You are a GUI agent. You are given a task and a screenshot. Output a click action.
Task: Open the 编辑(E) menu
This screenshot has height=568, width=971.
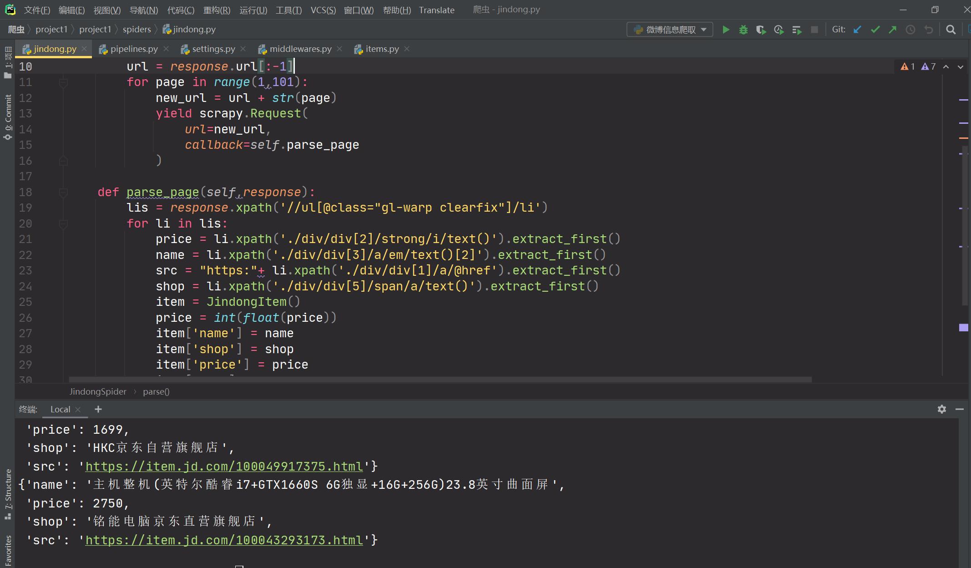[71, 10]
